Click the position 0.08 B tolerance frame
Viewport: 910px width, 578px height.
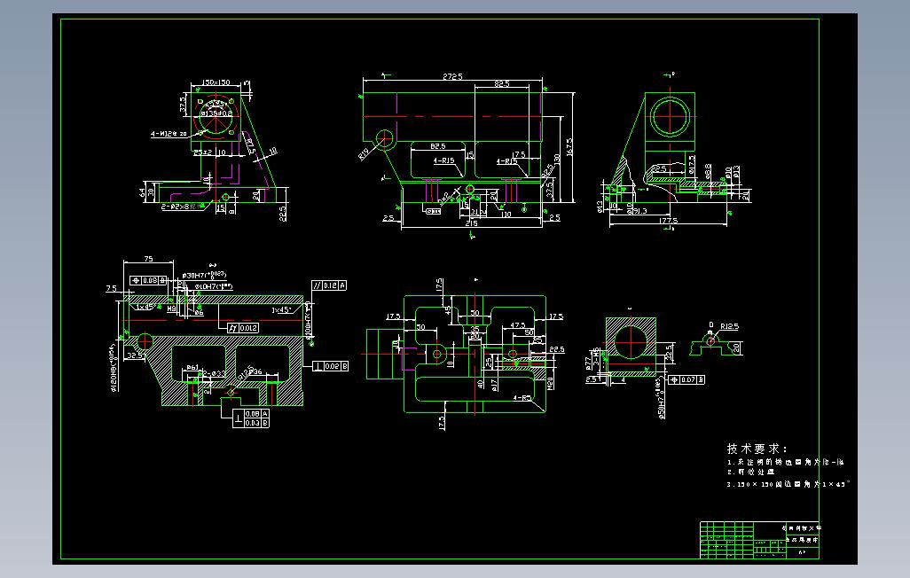(x=149, y=280)
